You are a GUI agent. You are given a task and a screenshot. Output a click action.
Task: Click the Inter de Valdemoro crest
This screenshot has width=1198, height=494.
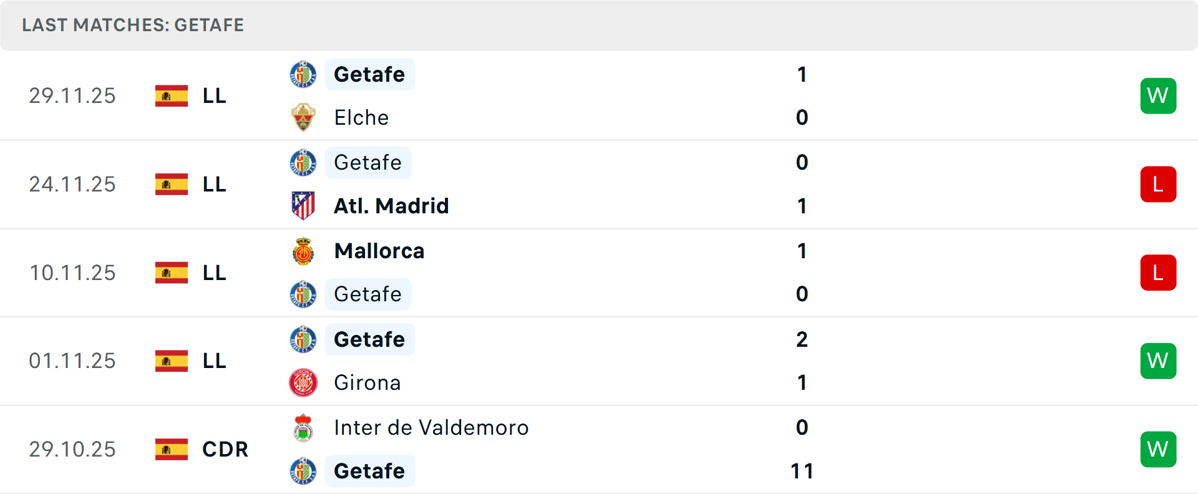(x=303, y=428)
